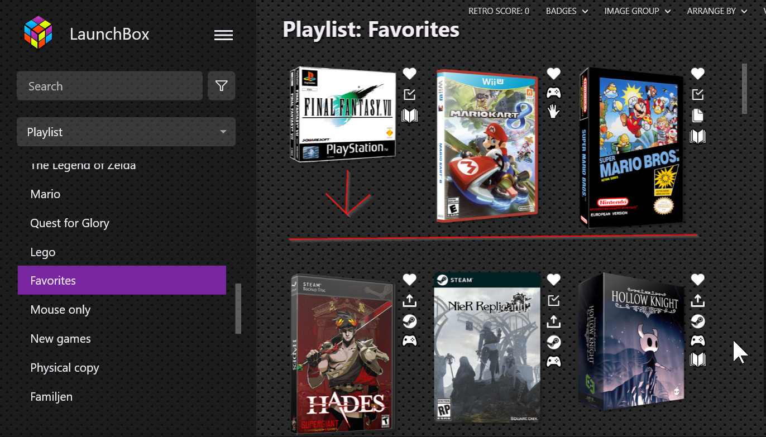Select the Familjen playlist
Screen dimensions: 766x437
(x=51, y=397)
